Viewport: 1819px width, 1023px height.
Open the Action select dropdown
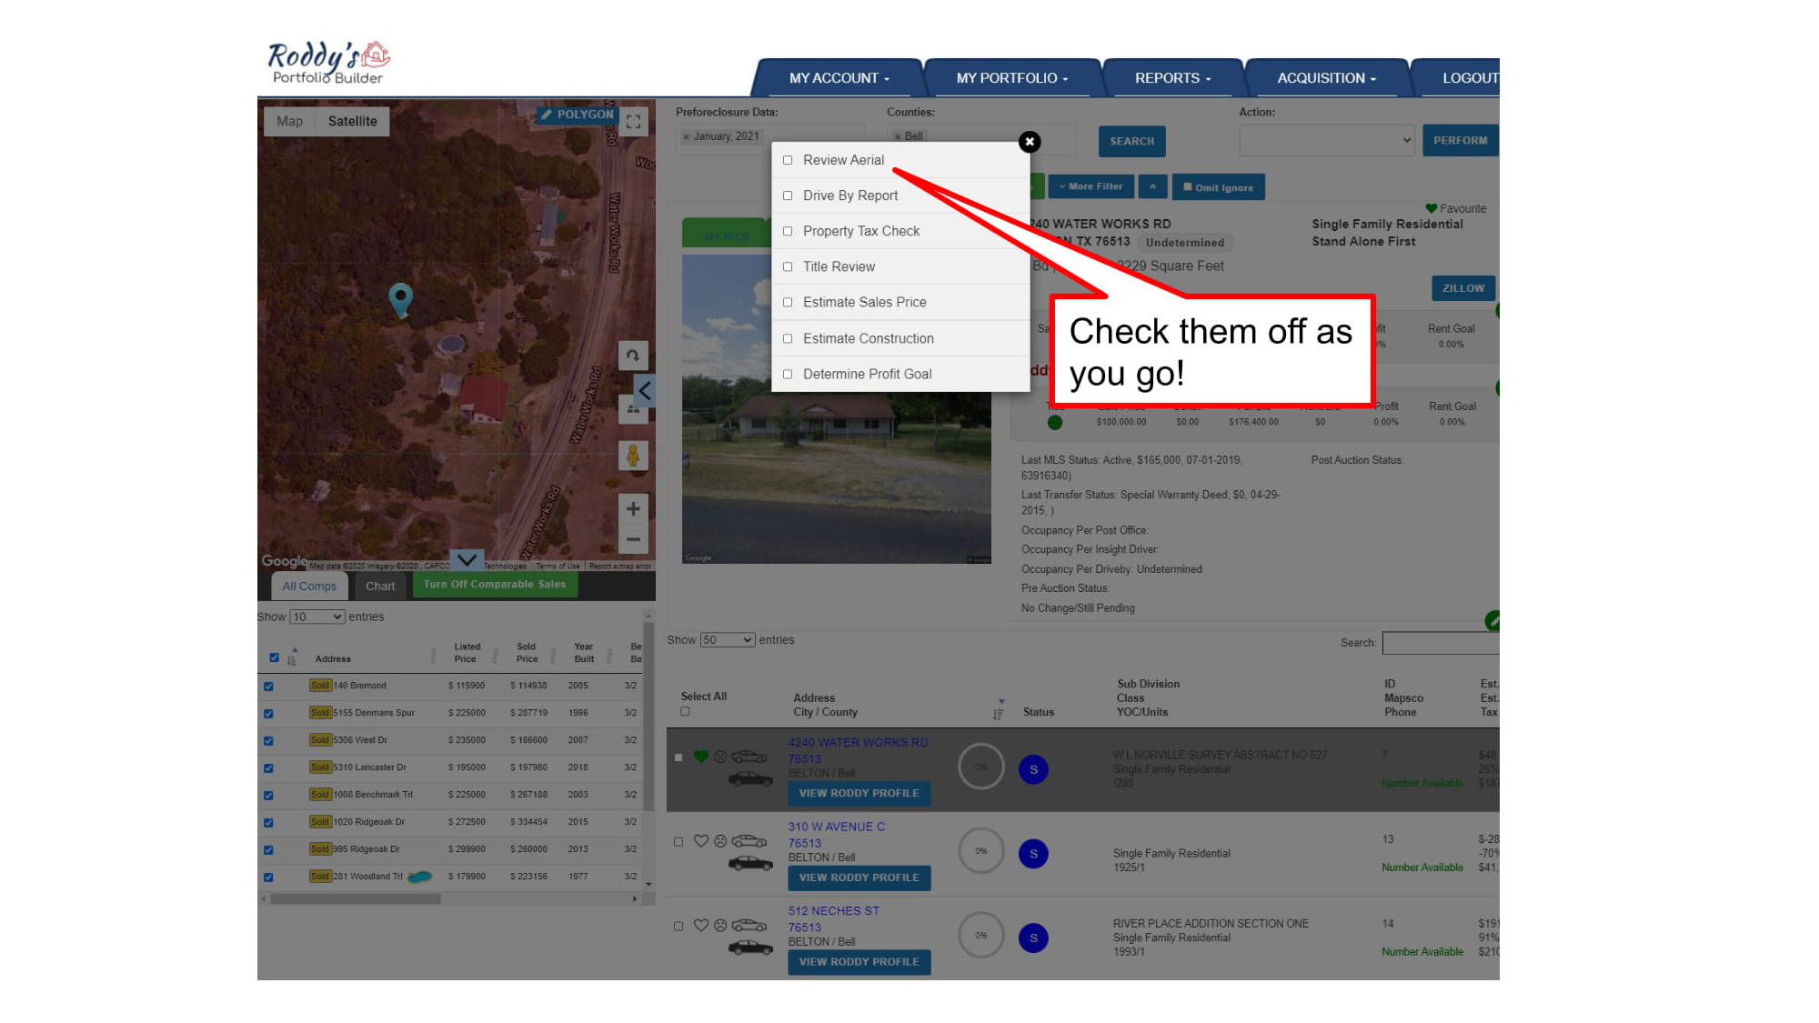click(x=1326, y=140)
